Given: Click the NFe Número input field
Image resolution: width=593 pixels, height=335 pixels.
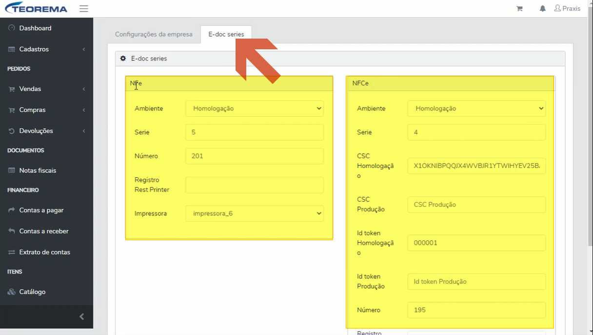Looking at the screenshot, I should [x=255, y=156].
